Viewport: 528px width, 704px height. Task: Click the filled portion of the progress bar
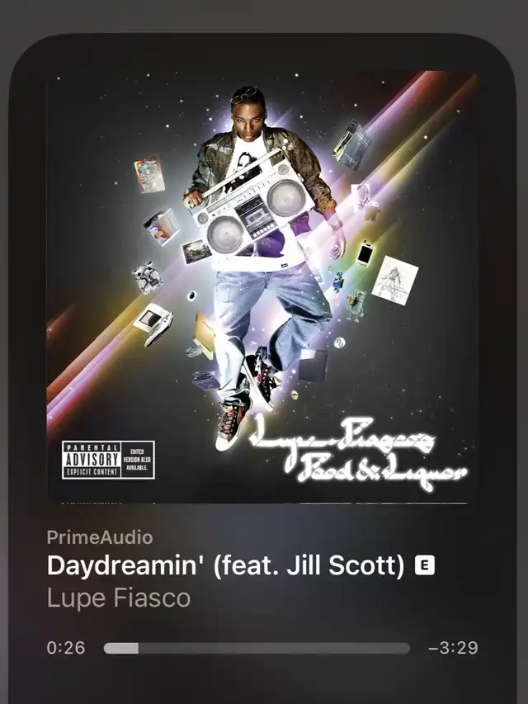(x=120, y=649)
